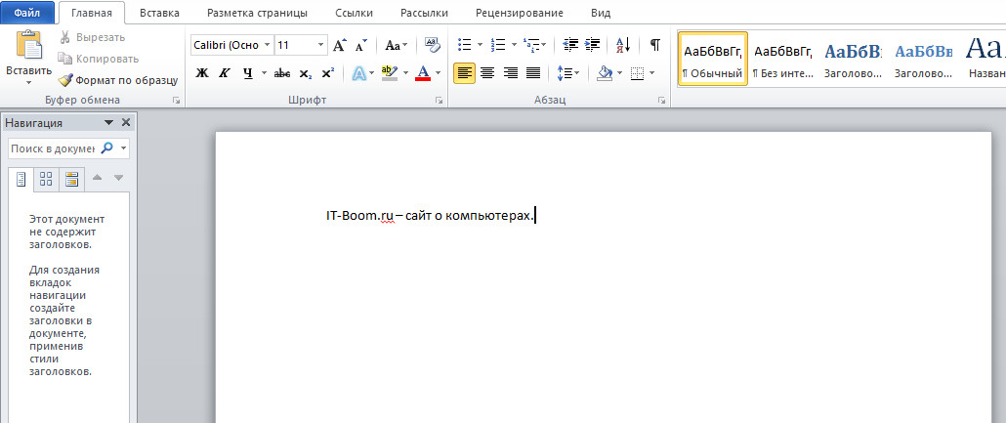Screen dimensions: 1006x423
Task: Apply red font color A
Action: click(423, 73)
